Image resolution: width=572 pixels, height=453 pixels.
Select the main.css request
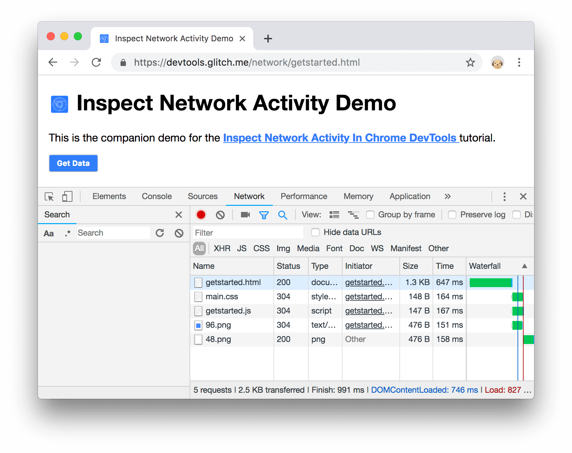(x=362, y=297)
